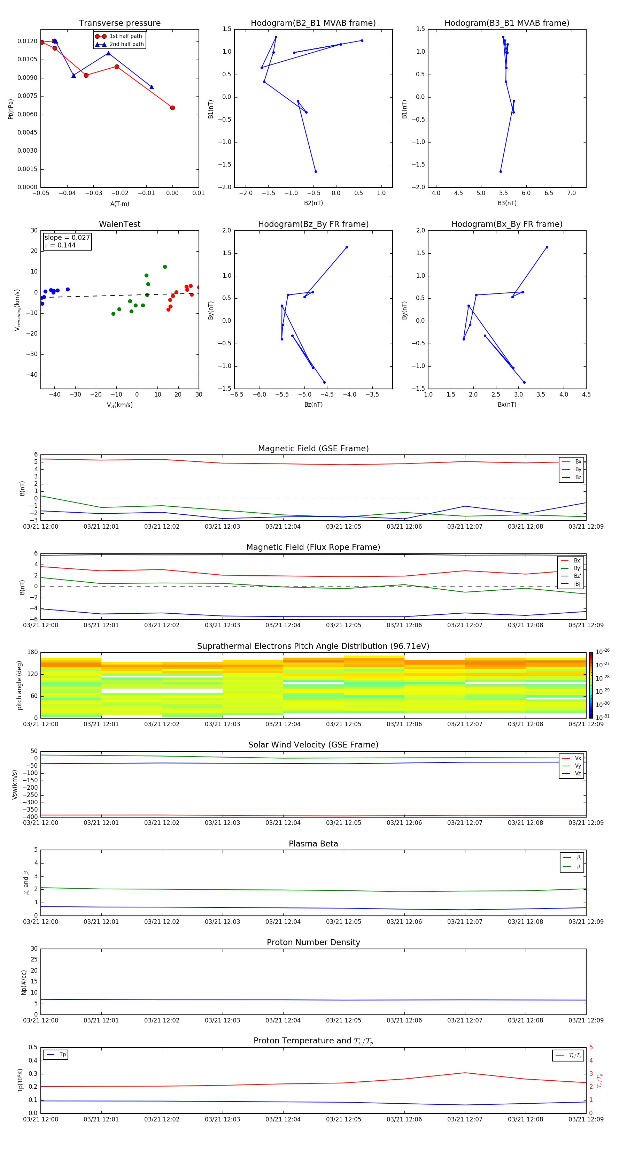Click the "Pt(nPa)" y-axis label
Viewport: 627px width, 1150px height.
[x=11, y=109]
